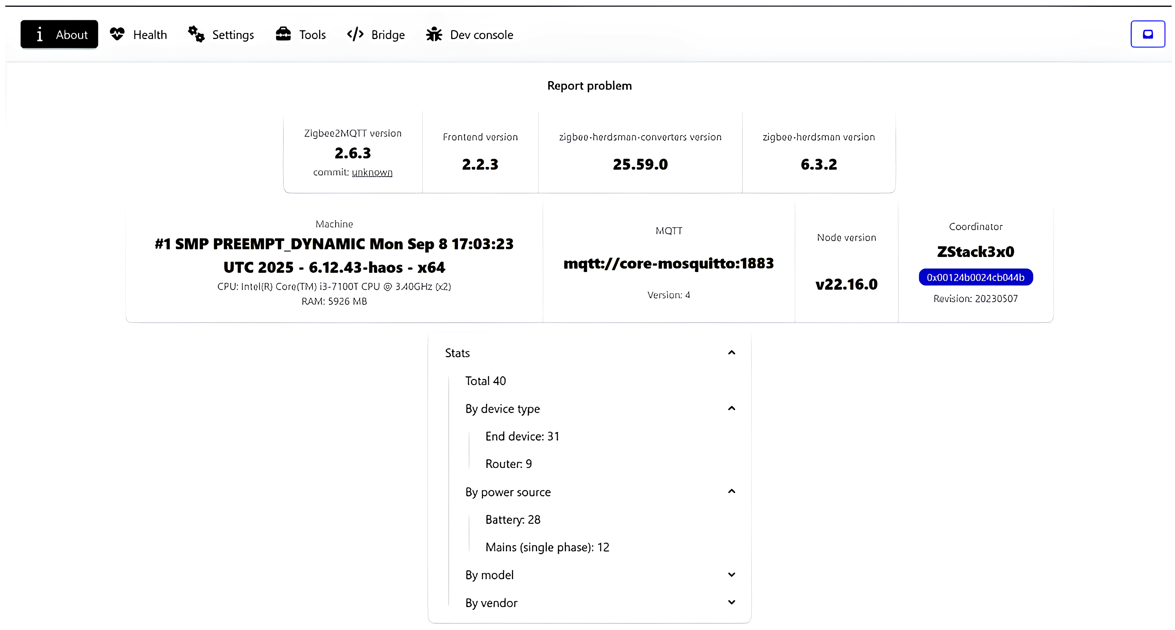Expand the By model section

732,574
